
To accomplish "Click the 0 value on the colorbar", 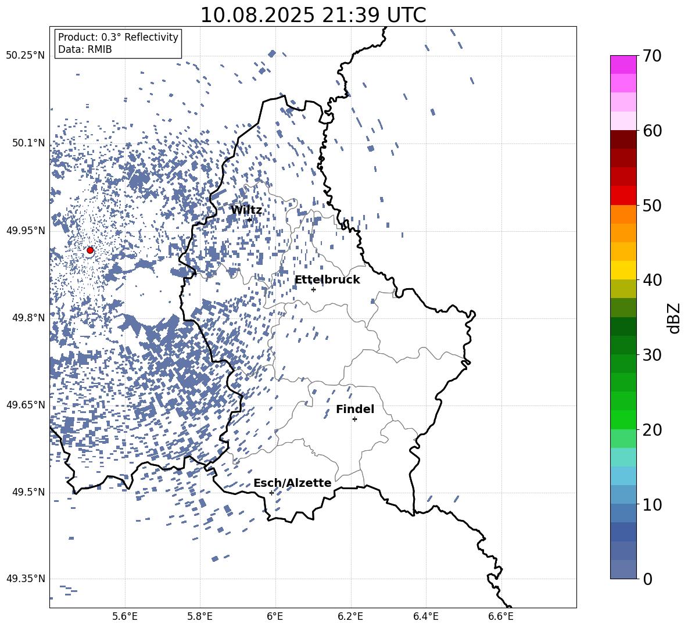I will click(647, 579).
